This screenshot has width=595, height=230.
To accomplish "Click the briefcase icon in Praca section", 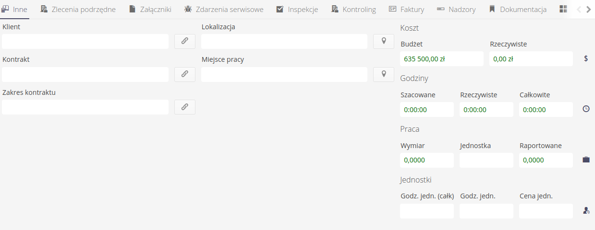I will click(586, 160).
